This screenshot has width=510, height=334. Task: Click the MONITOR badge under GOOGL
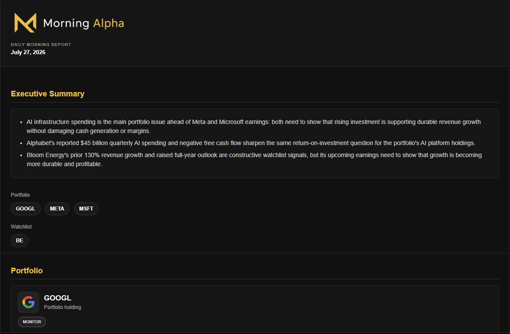(32, 322)
